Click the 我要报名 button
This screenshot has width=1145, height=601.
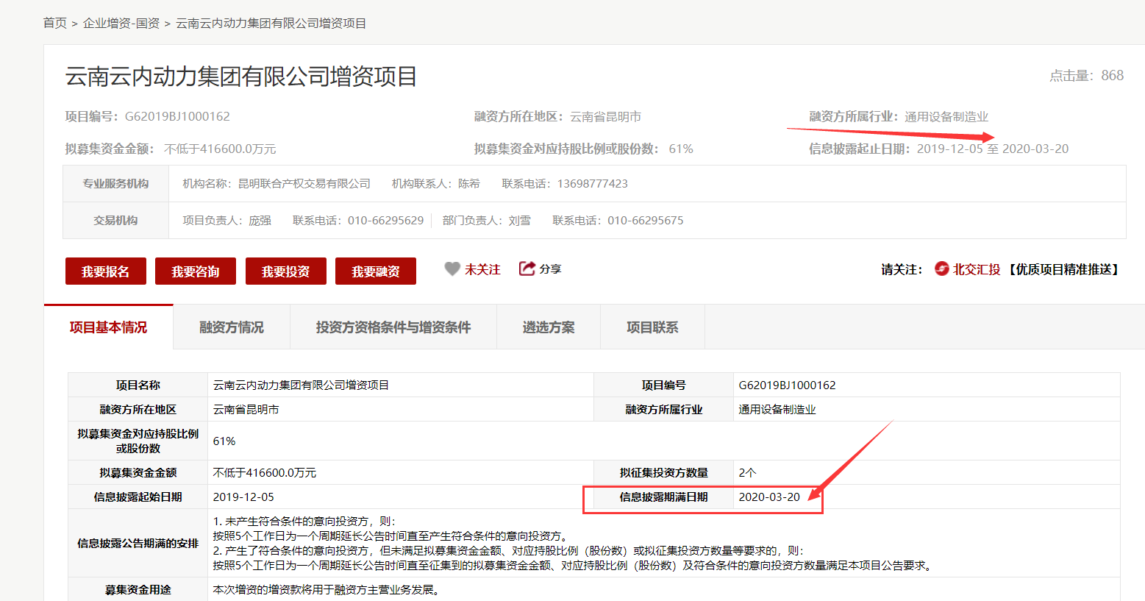pos(106,271)
